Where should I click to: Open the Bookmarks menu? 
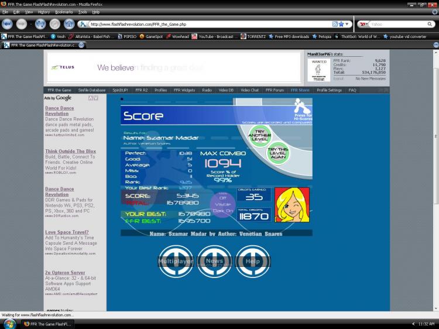(64, 12)
